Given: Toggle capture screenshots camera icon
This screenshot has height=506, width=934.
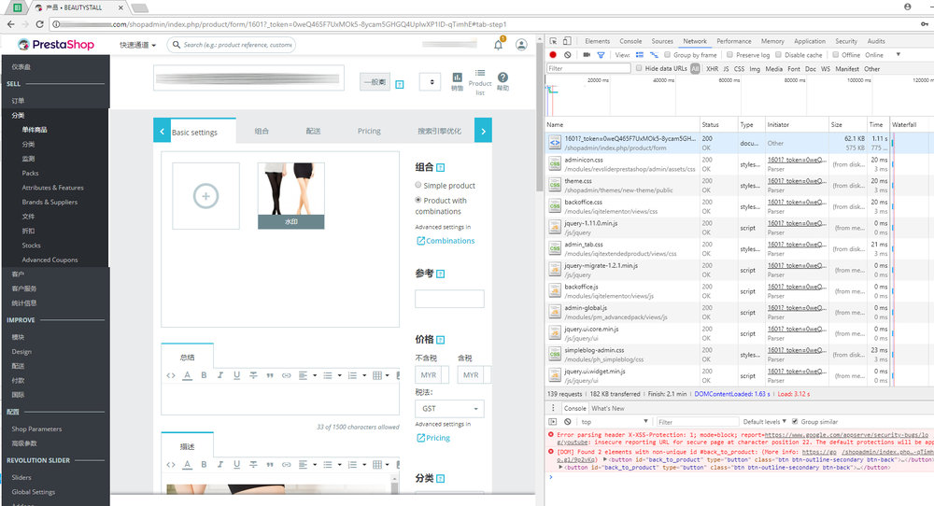Looking at the screenshot, I should click(587, 55).
